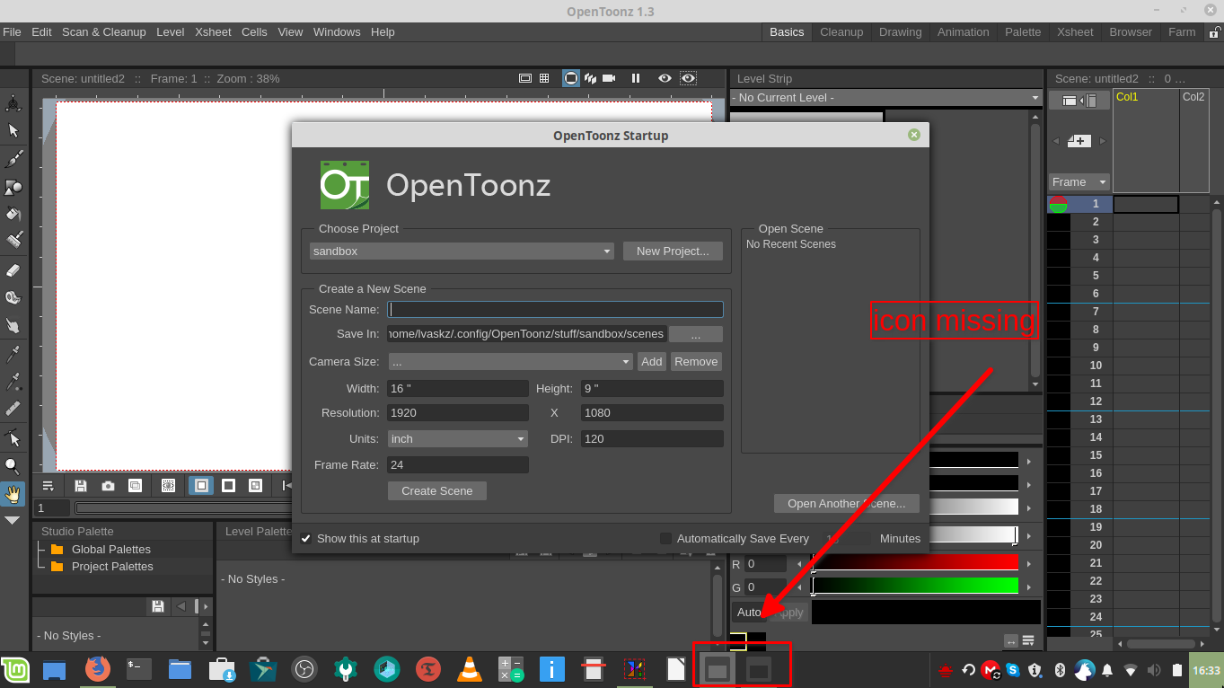The width and height of the screenshot is (1224, 688).
Task: Click the Auto button in style editor
Action: pyautogui.click(x=750, y=613)
